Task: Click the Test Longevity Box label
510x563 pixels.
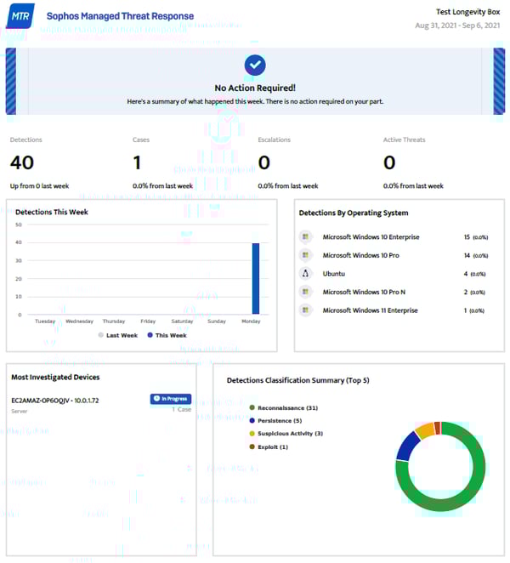Action: [x=468, y=12]
